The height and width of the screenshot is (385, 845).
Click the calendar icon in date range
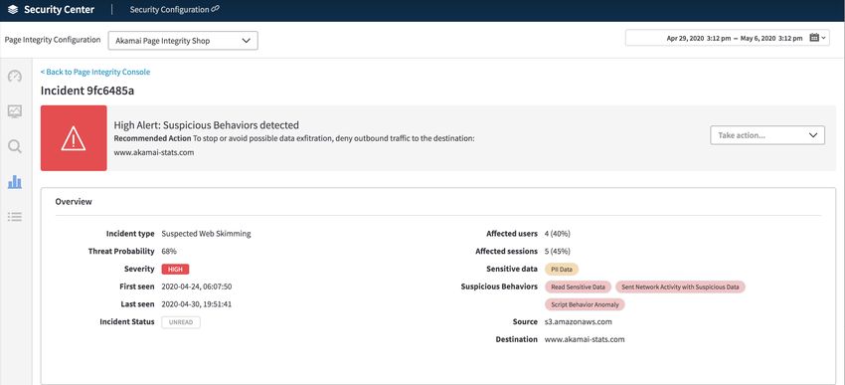tap(814, 38)
